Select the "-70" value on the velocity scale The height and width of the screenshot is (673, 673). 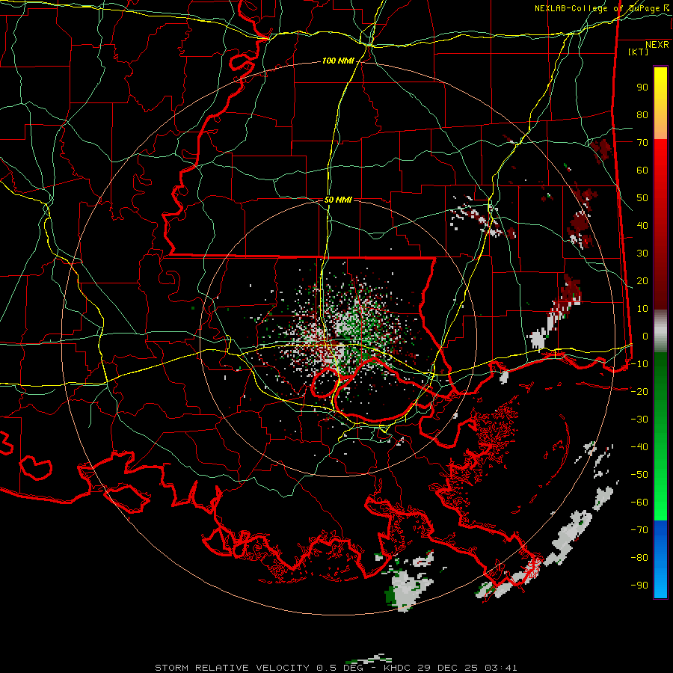pyautogui.click(x=639, y=530)
